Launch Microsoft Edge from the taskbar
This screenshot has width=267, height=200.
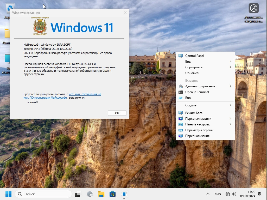click(x=90, y=194)
